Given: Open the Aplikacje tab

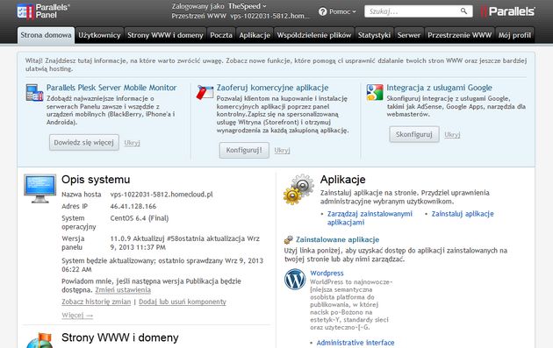Looking at the screenshot, I should pos(255,35).
